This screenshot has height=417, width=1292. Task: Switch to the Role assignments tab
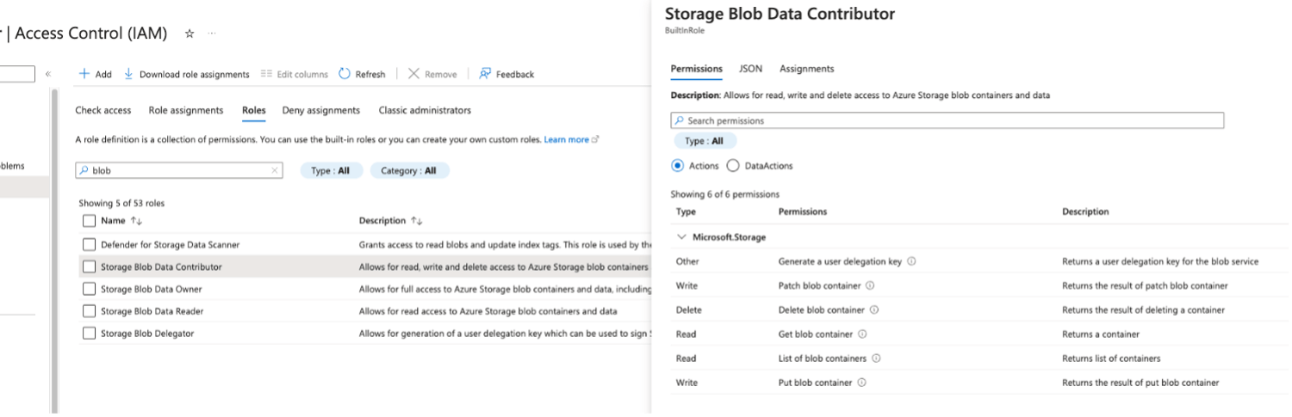pyautogui.click(x=185, y=110)
